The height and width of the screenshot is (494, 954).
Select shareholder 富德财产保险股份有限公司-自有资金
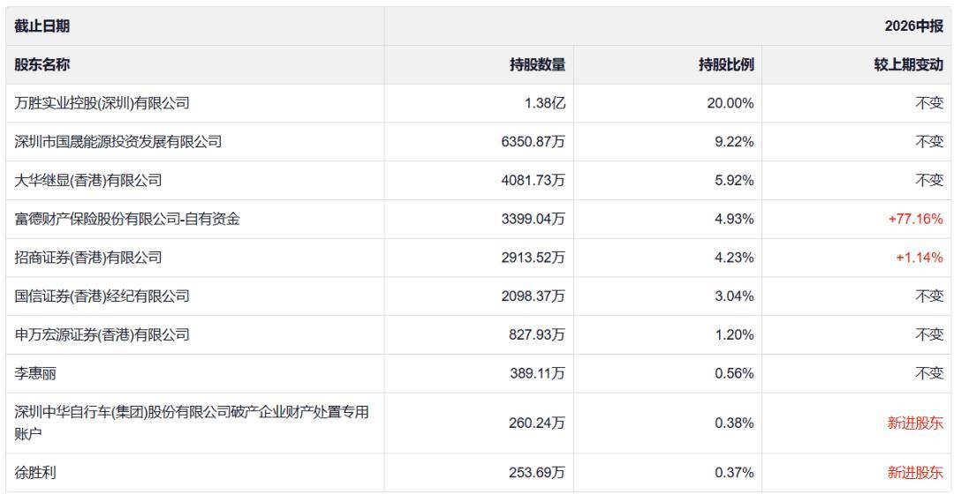127,219
